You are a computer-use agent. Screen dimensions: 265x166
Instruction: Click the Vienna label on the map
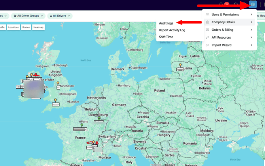coord(153,127)
